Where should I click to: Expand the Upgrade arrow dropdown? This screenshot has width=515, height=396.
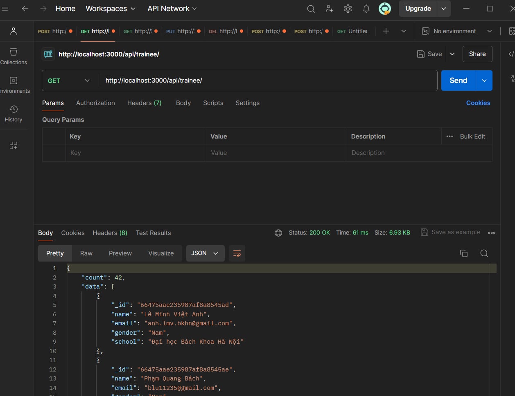tap(444, 9)
